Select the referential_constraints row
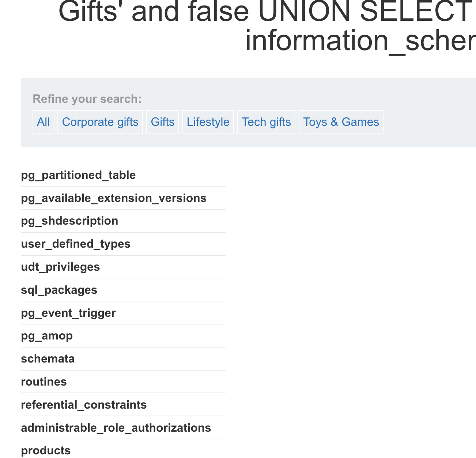 [x=84, y=405]
